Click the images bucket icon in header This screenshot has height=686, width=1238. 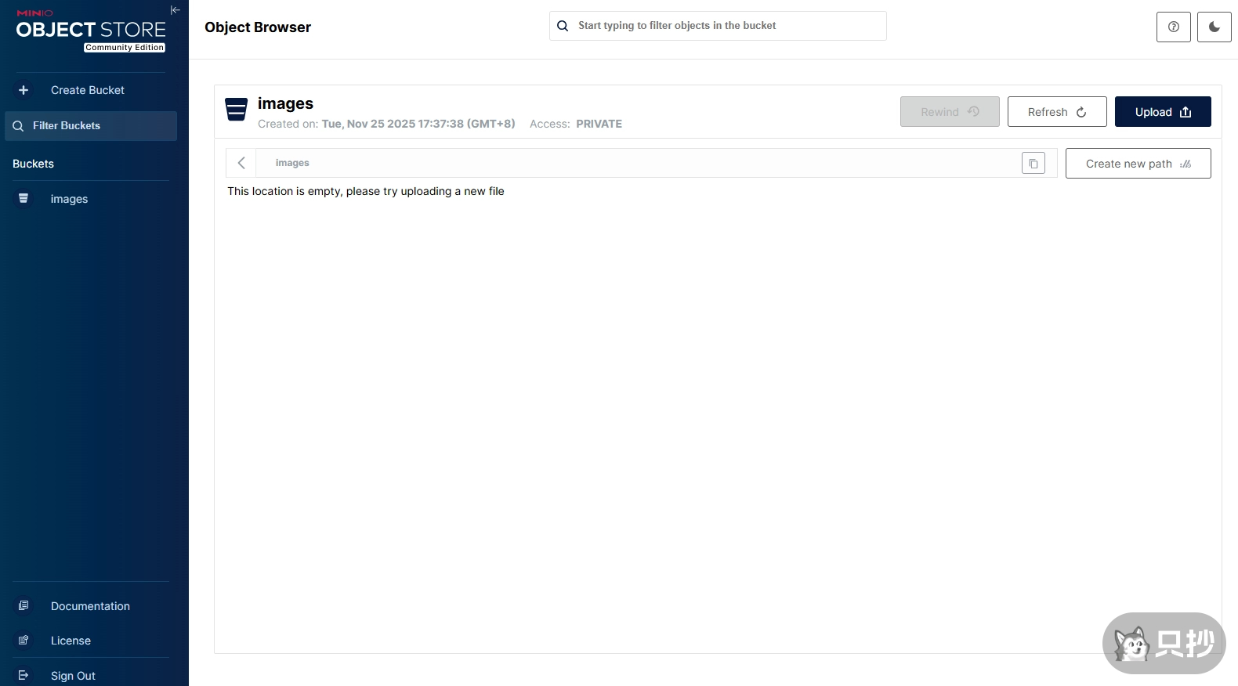[x=236, y=110]
